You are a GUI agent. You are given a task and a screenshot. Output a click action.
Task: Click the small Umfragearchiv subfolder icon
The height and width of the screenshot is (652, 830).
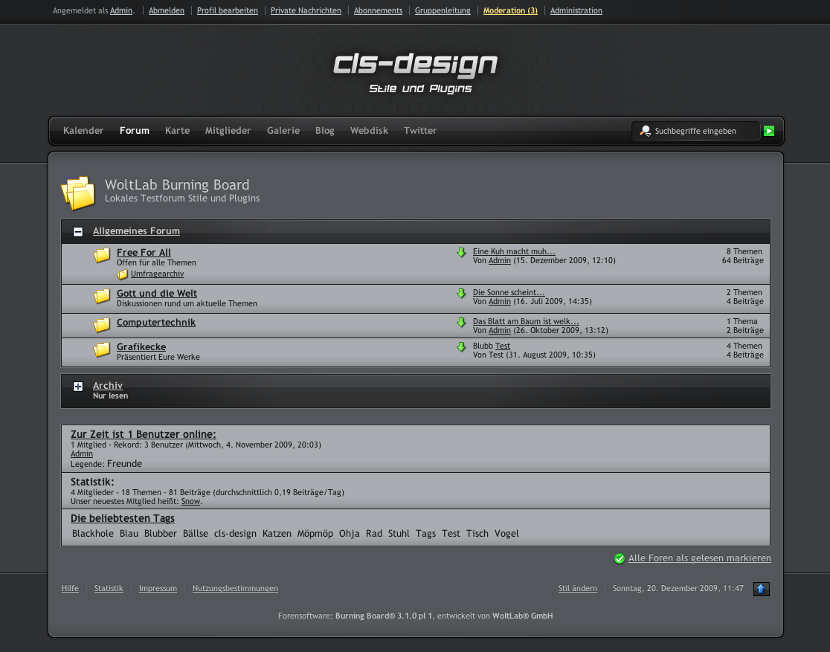123,274
